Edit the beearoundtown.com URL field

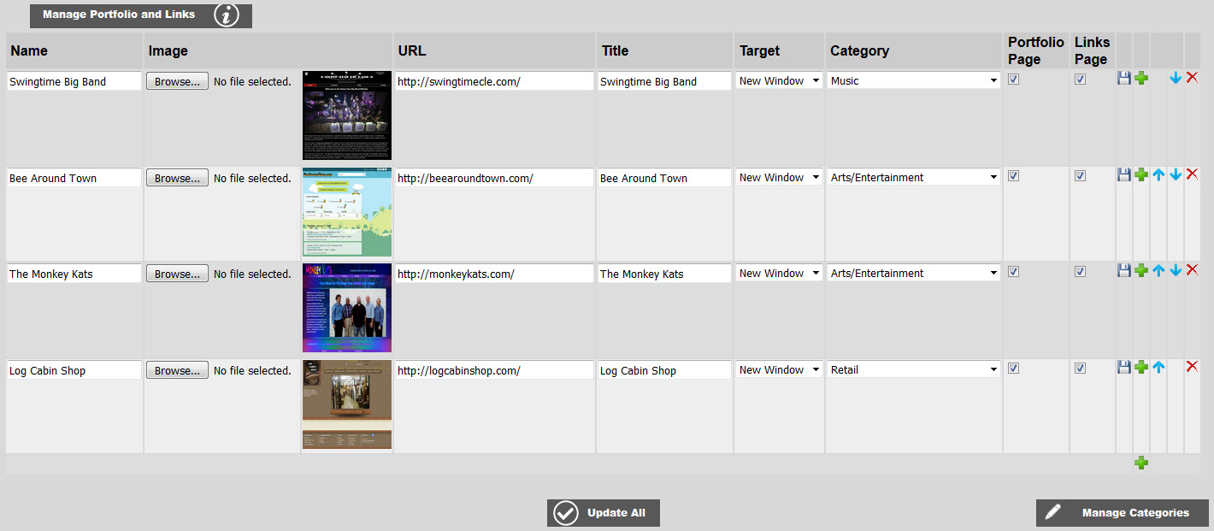click(x=494, y=178)
